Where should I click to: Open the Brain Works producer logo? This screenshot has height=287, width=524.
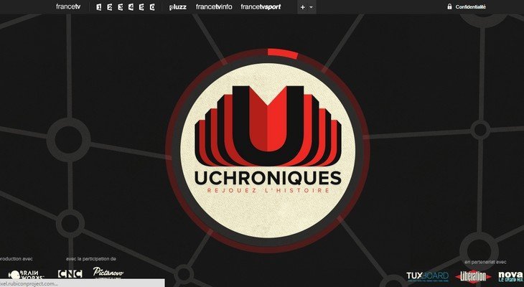26,275
